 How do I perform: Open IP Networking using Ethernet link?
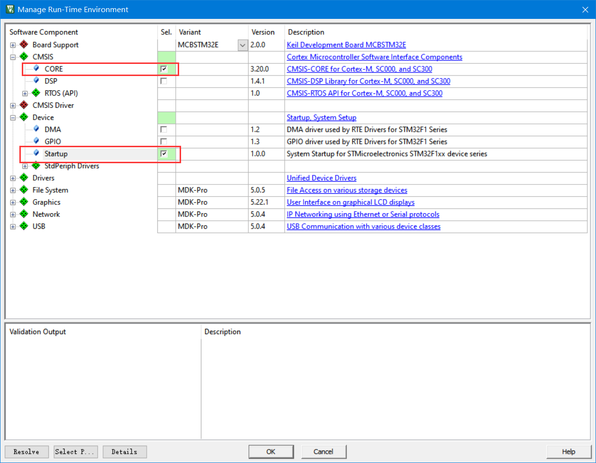pyautogui.click(x=363, y=214)
